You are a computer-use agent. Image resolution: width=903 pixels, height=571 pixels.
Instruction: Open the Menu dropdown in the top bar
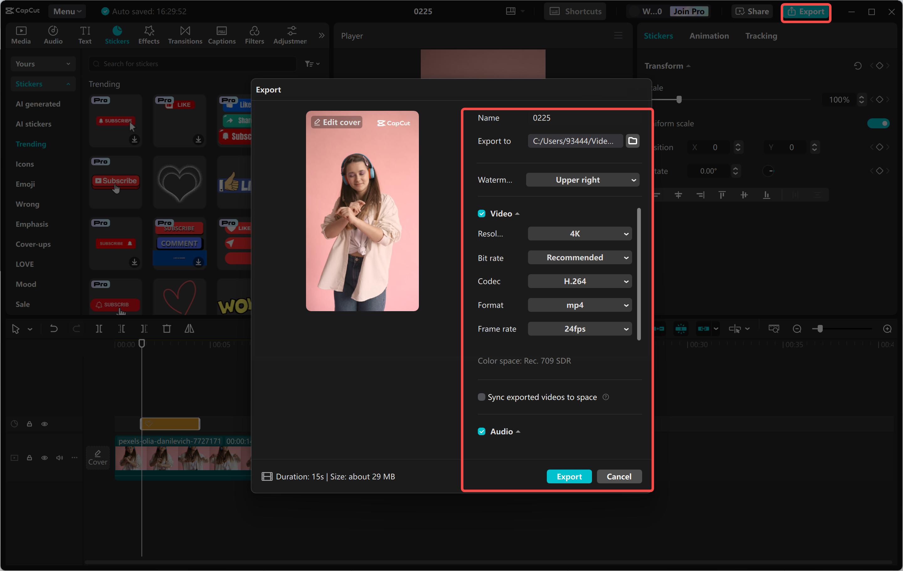pyautogui.click(x=67, y=11)
